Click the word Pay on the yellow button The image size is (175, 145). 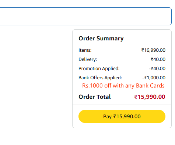107,116
